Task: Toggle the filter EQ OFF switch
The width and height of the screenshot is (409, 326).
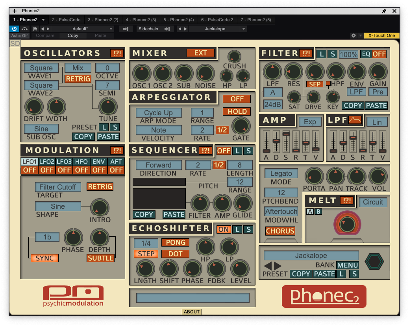Action: click(379, 54)
